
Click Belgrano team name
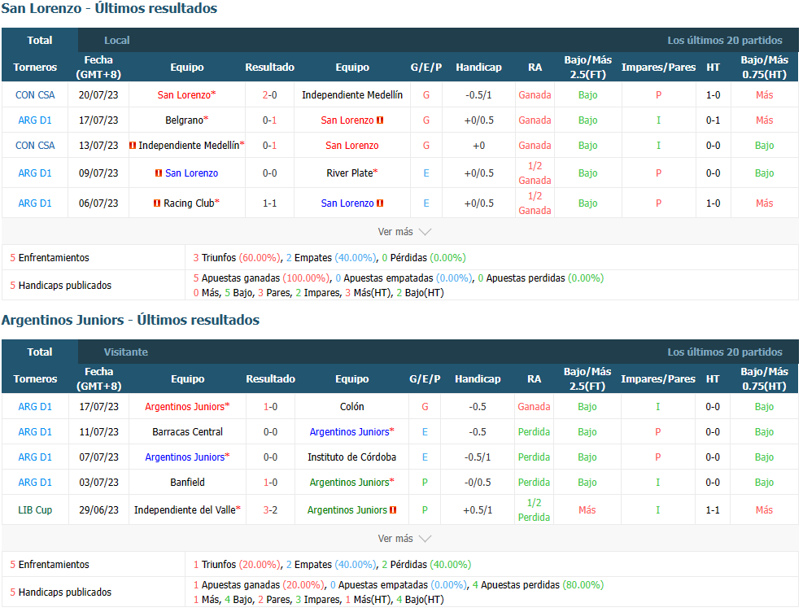185,120
